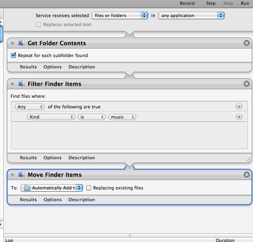Click the Duration column header

234,240
